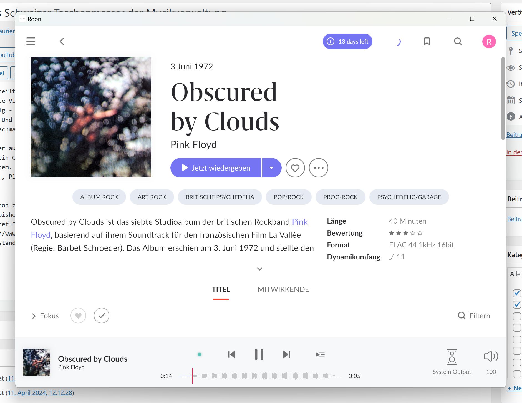The height and width of the screenshot is (403, 522).
Task: Open the 11. April 2024, 12:12:28 revision link
Action: click(40, 393)
